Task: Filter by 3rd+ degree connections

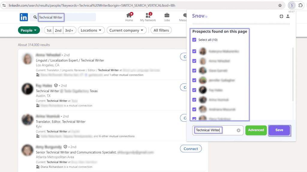Action: (69, 30)
